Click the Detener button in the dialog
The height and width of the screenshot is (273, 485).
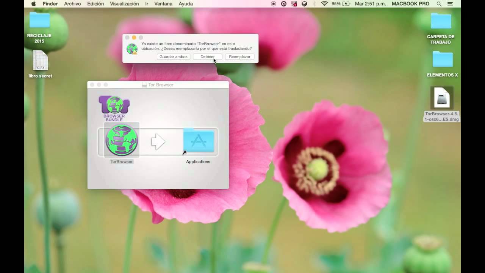207,56
